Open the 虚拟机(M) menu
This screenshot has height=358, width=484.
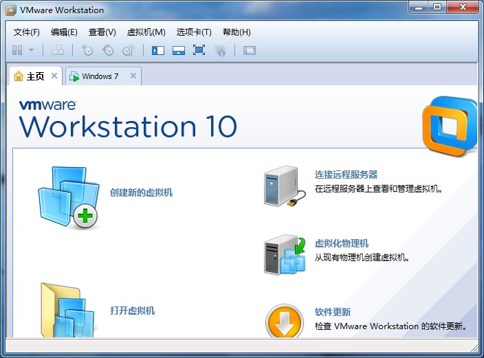click(146, 32)
